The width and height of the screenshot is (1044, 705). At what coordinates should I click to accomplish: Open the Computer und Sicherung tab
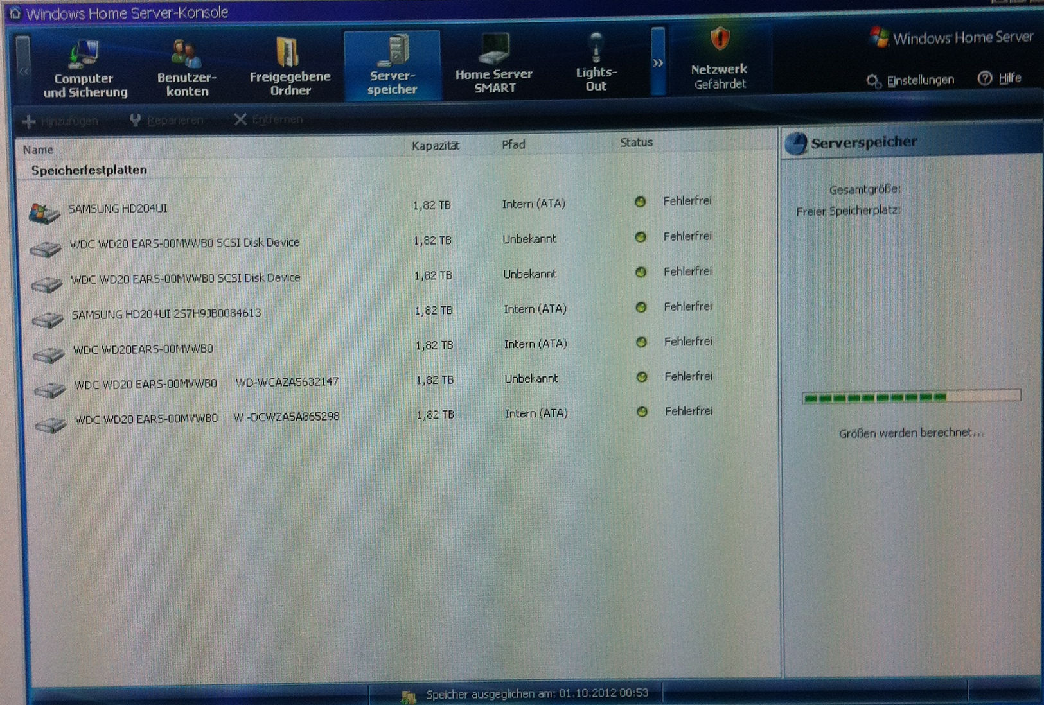pyautogui.click(x=84, y=68)
